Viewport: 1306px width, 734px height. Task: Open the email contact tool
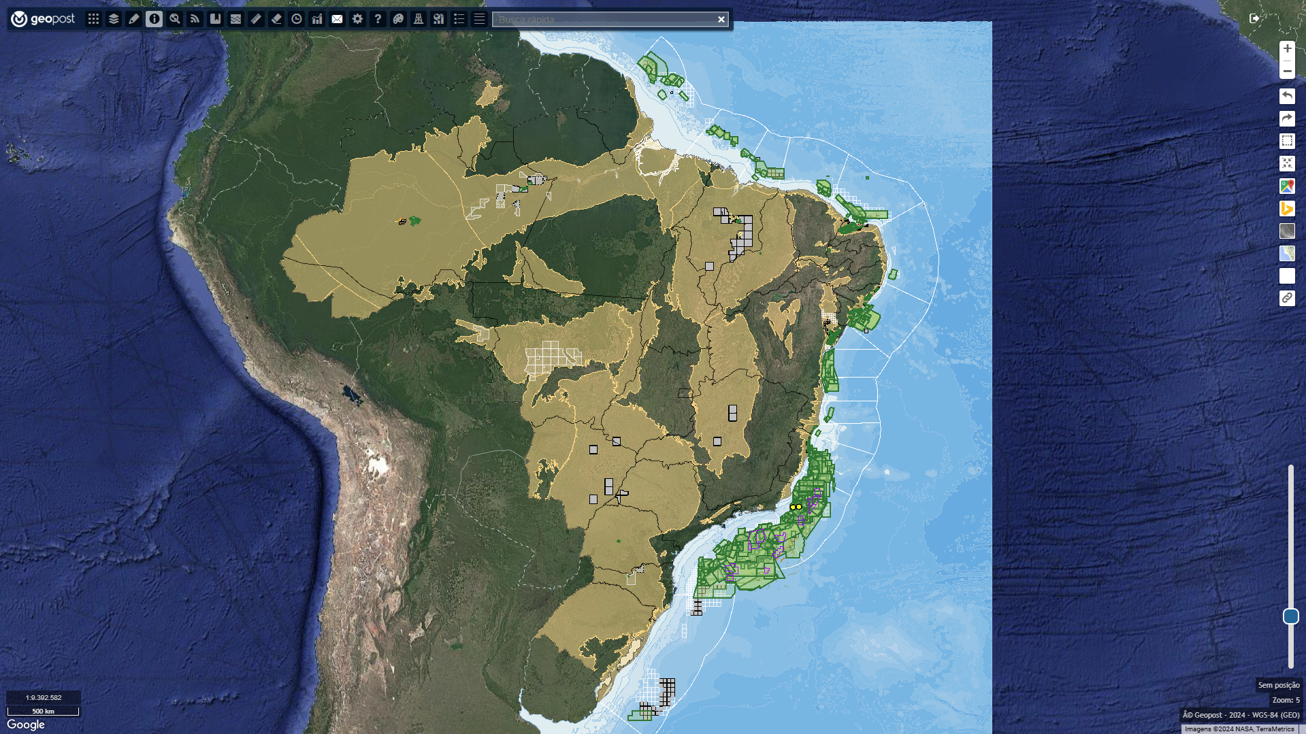pyautogui.click(x=337, y=19)
